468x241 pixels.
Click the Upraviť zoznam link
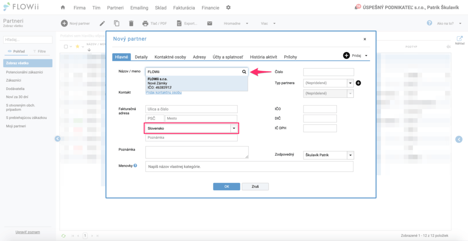(x=28, y=232)
